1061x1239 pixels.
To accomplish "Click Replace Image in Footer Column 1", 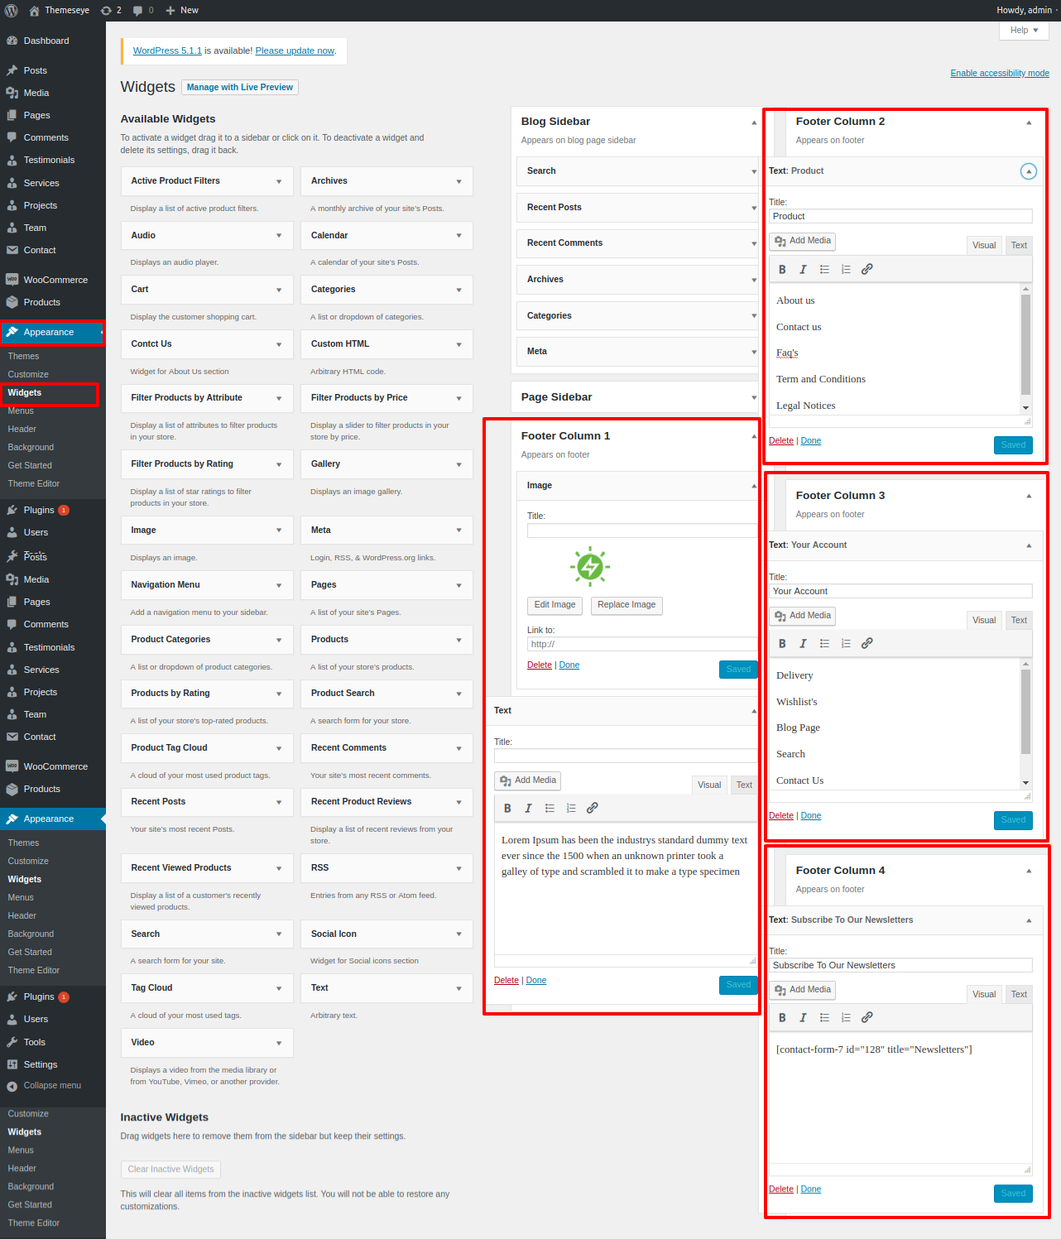I will point(627,605).
